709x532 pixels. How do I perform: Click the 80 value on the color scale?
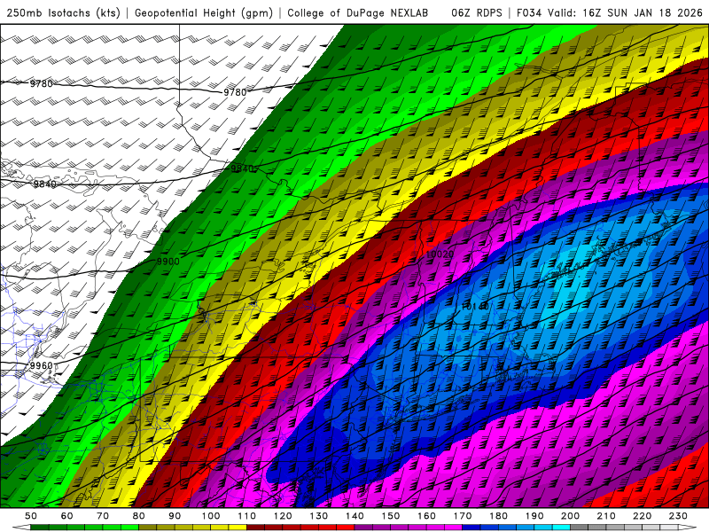click(x=138, y=516)
